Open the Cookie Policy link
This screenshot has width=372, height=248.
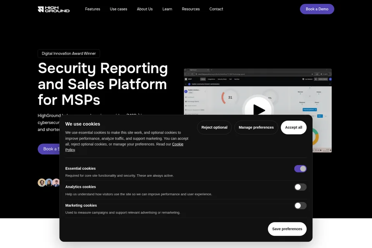177,144
